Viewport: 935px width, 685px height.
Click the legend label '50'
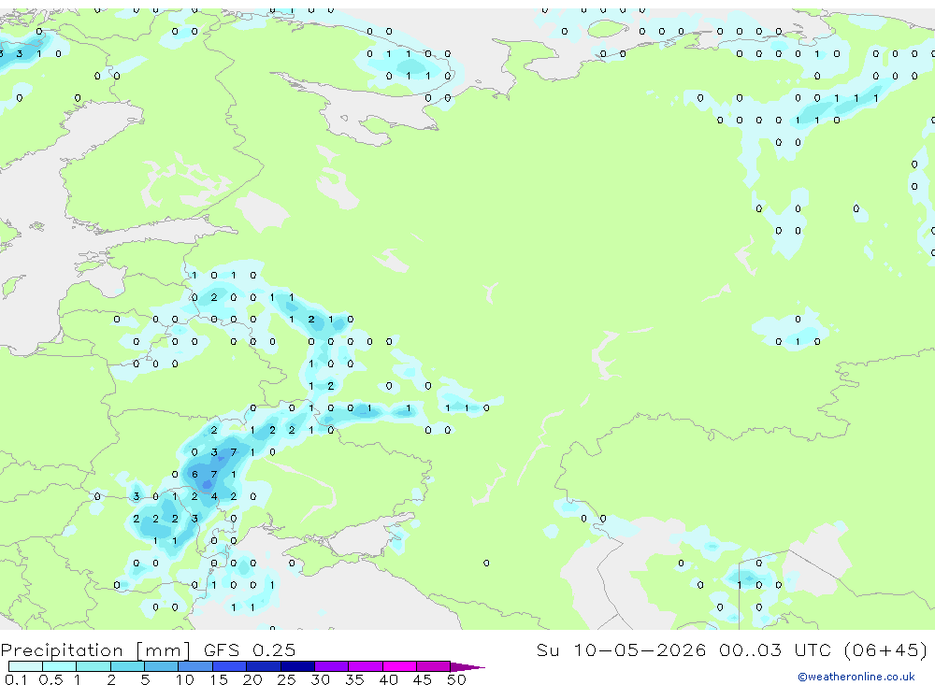coord(456,679)
